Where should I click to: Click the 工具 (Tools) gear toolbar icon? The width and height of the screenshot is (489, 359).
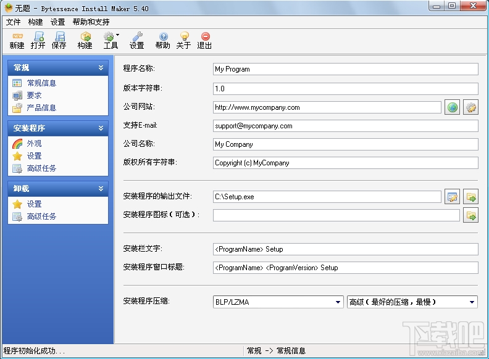[x=109, y=41]
